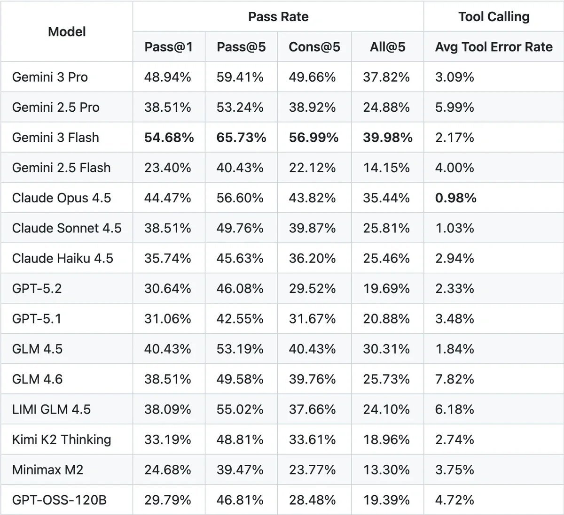Image resolution: width=564 pixels, height=515 pixels.
Task: Select the GPT-OSS-120B row label
Action: pos(59,500)
